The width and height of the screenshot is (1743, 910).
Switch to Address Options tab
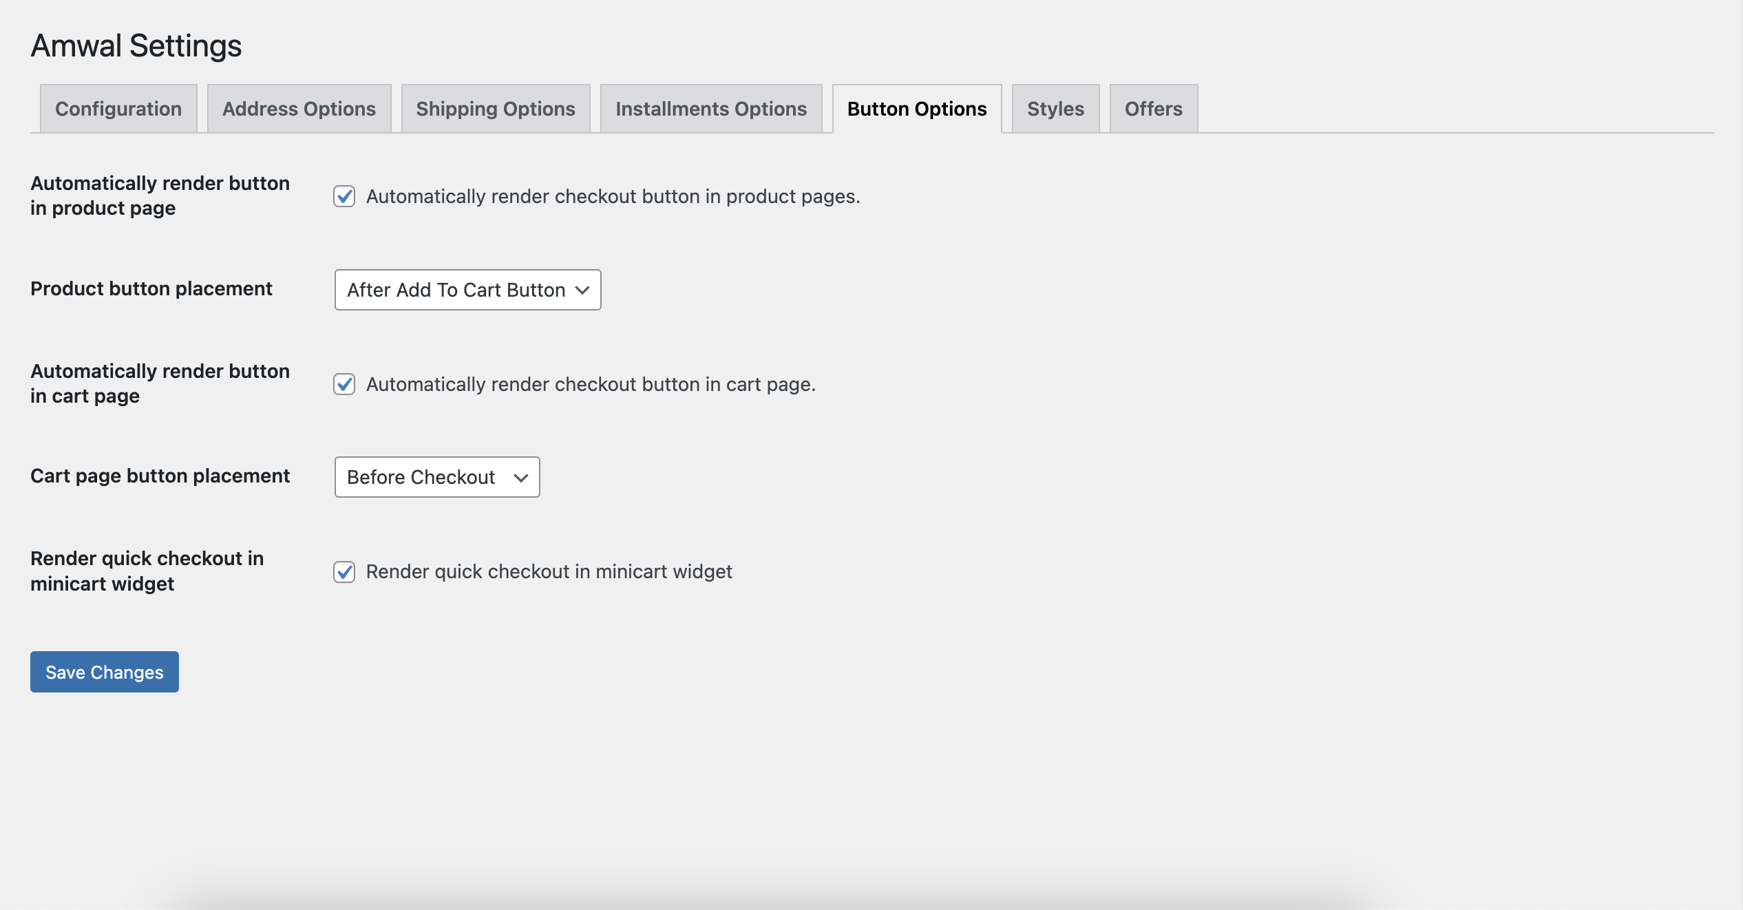click(299, 109)
